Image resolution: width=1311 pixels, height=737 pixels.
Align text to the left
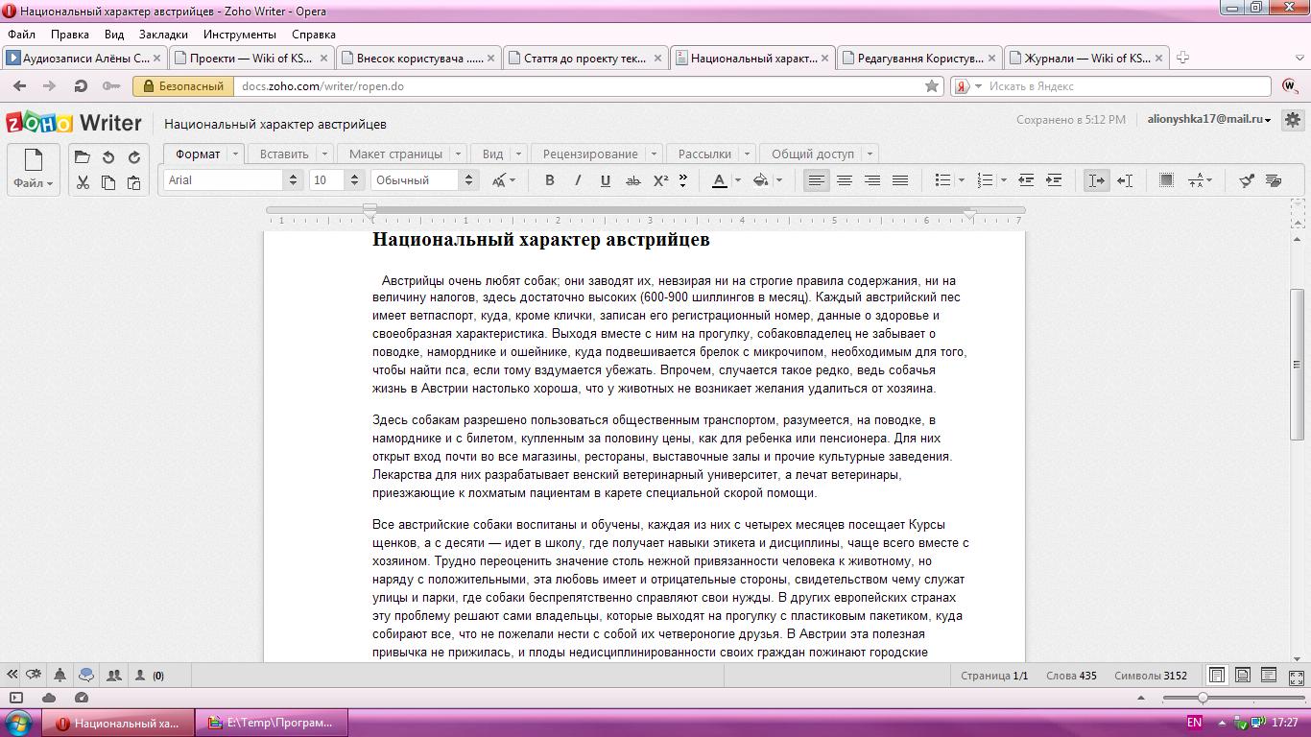[x=816, y=179]
